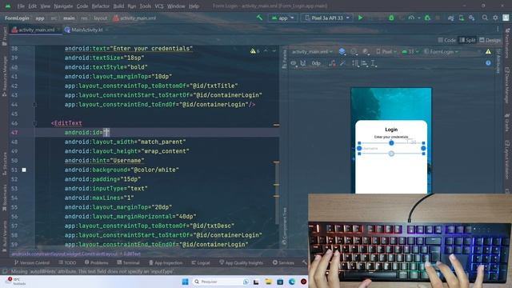Open app run configuration dropdown
Screen dimensions: 512x288
click(282, 18)
